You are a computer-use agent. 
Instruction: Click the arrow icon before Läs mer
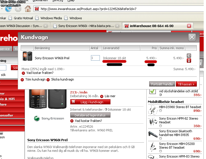point(102,96)
